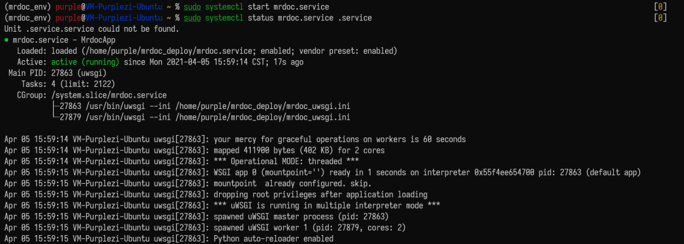Click the exit code [0] on first prompt line
This screenshot has width=684, height=244.
click(x=661, y=7)
